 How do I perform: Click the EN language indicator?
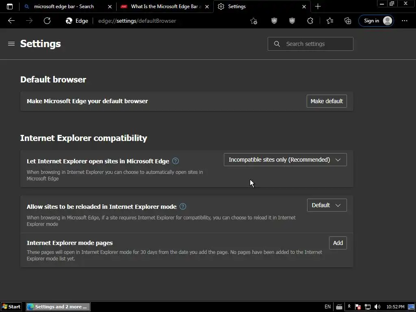pos(328,307)
